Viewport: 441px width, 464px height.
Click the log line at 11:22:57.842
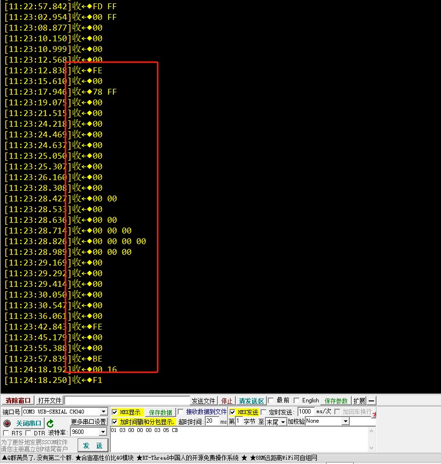[61, 6]
